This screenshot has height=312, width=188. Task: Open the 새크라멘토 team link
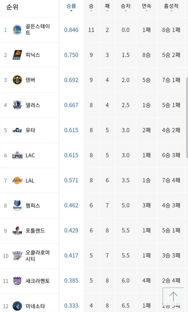pyautogui.click(x=38, y=281)
